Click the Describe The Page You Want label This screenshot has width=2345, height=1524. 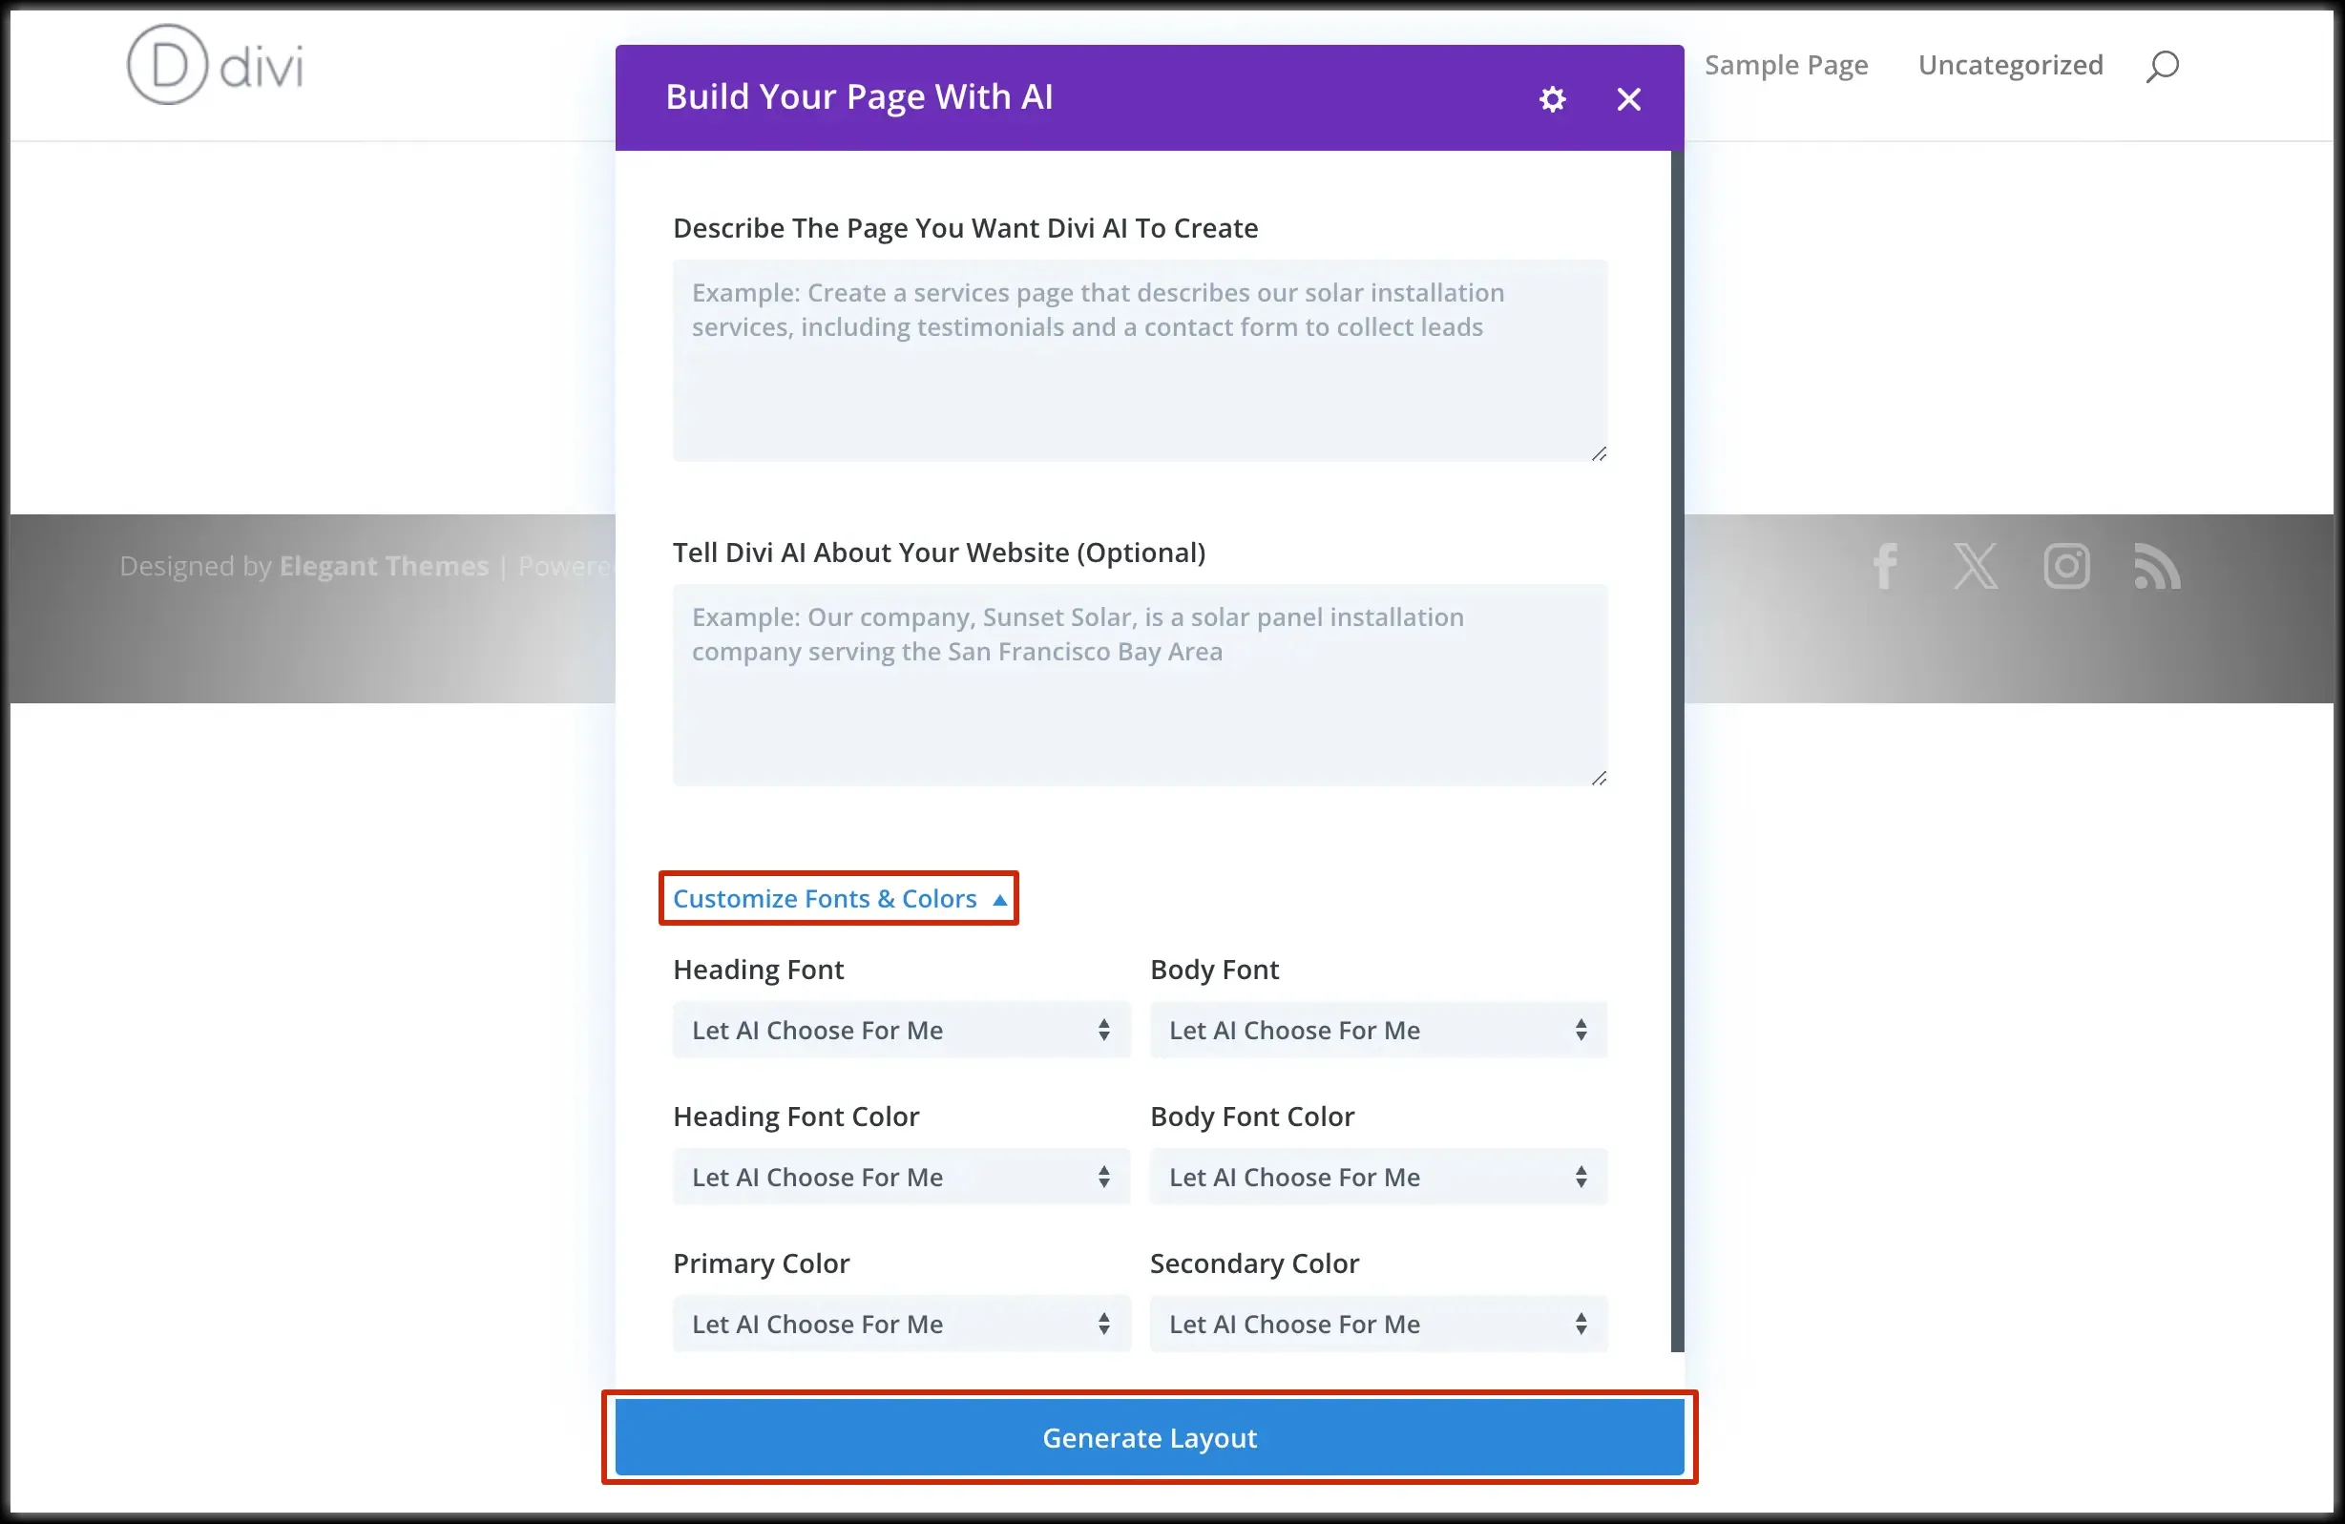pyautogui.click(x=966, y=227)
